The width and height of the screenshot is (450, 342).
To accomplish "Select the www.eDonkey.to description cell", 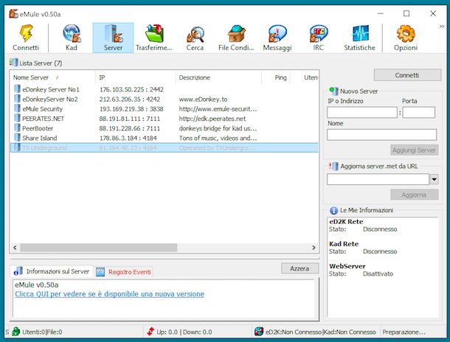I will [203, 100].
